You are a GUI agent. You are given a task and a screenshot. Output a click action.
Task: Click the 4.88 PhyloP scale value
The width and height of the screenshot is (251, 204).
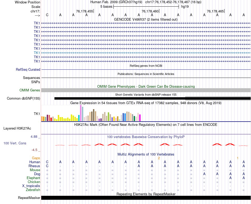click(x=34, y=137)
